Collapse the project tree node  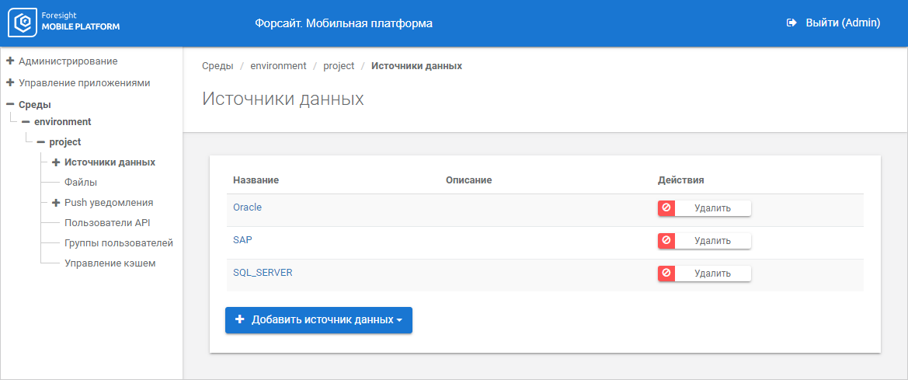pos(40,142)
